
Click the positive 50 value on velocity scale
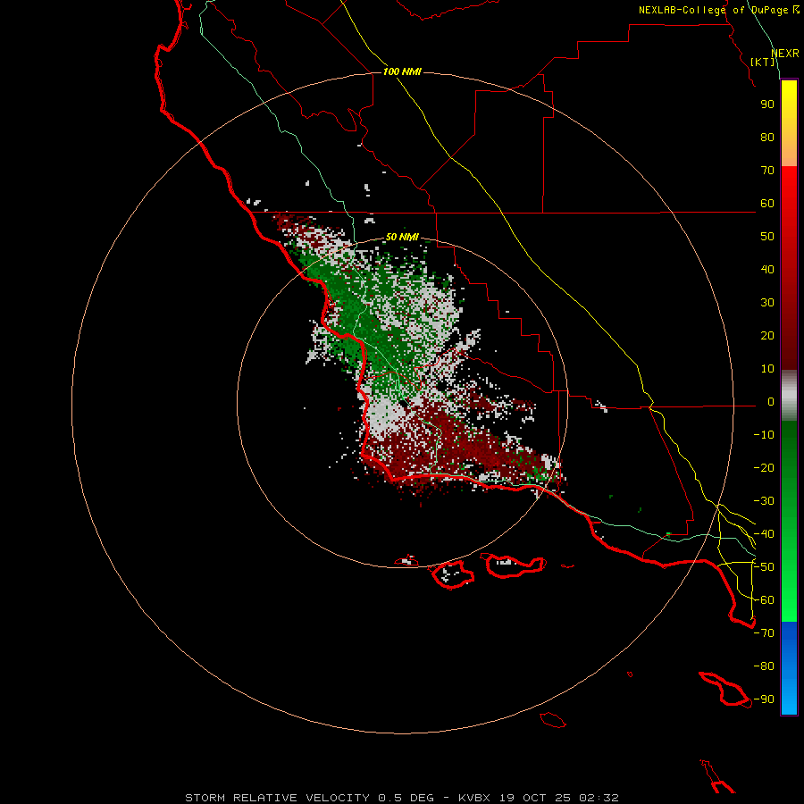coord(767,237)
